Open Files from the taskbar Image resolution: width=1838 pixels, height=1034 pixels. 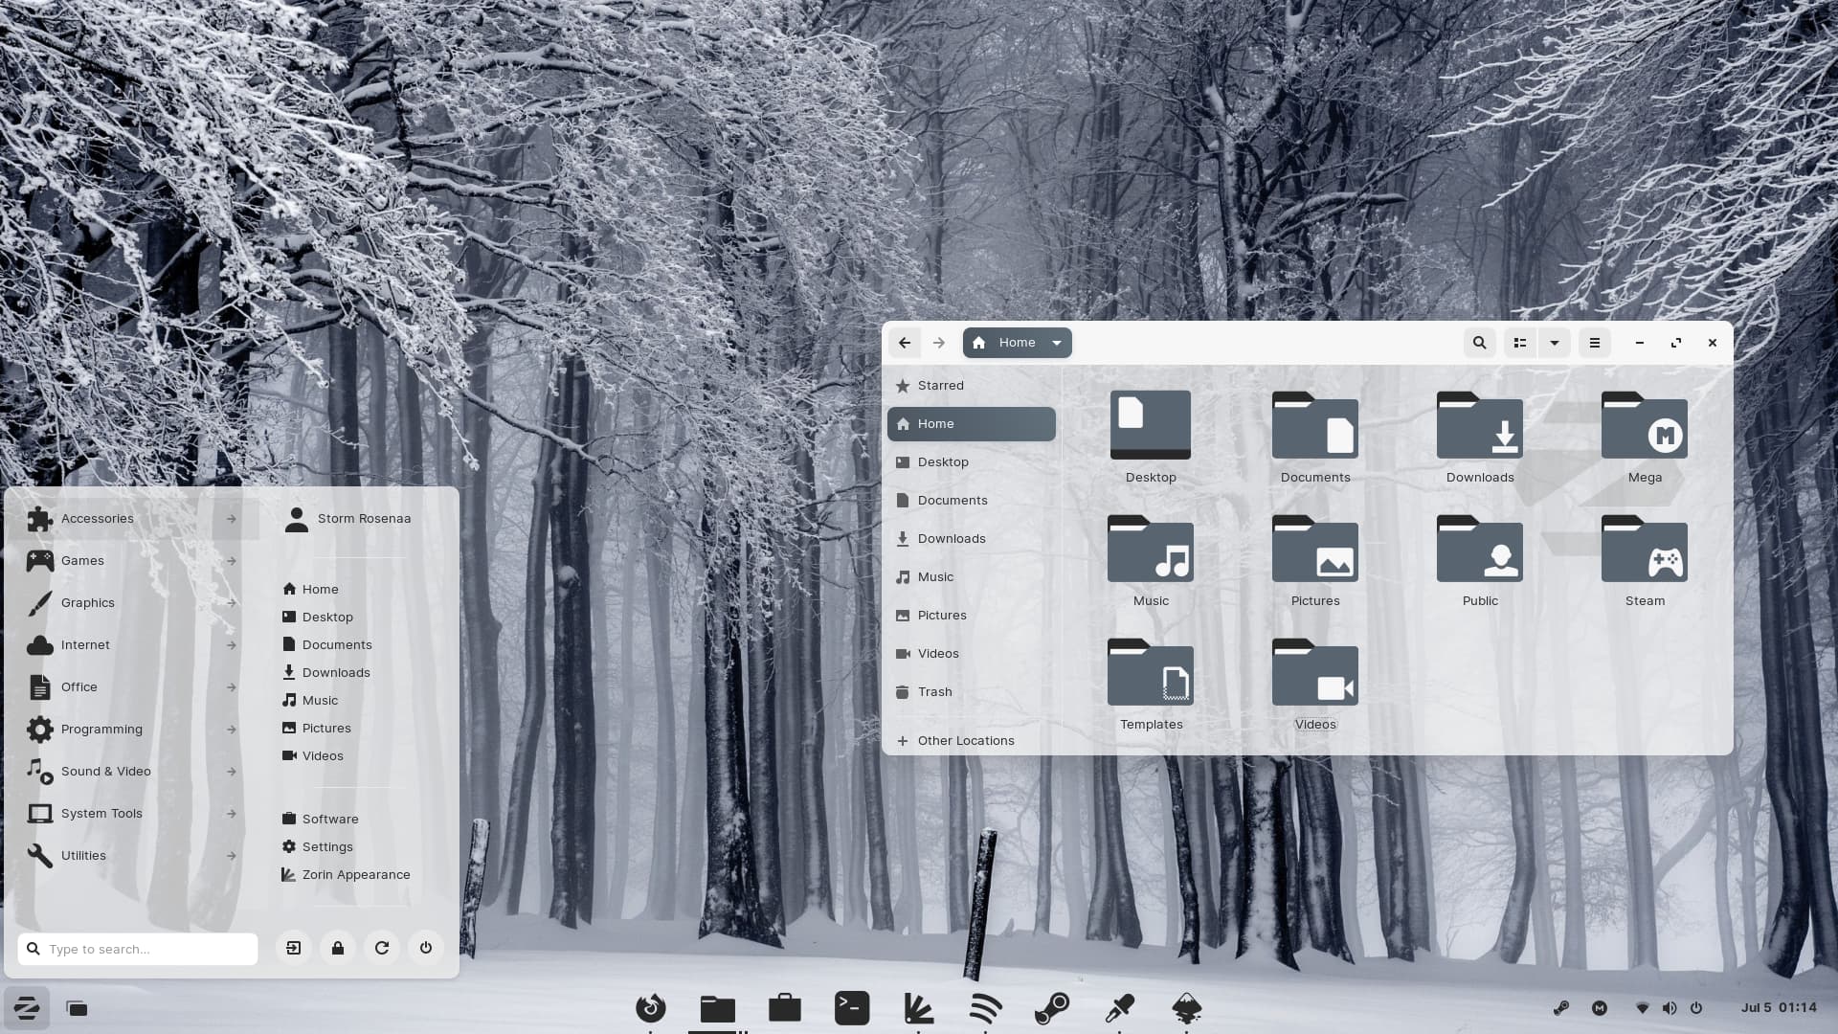click(x=718, y=1008)
